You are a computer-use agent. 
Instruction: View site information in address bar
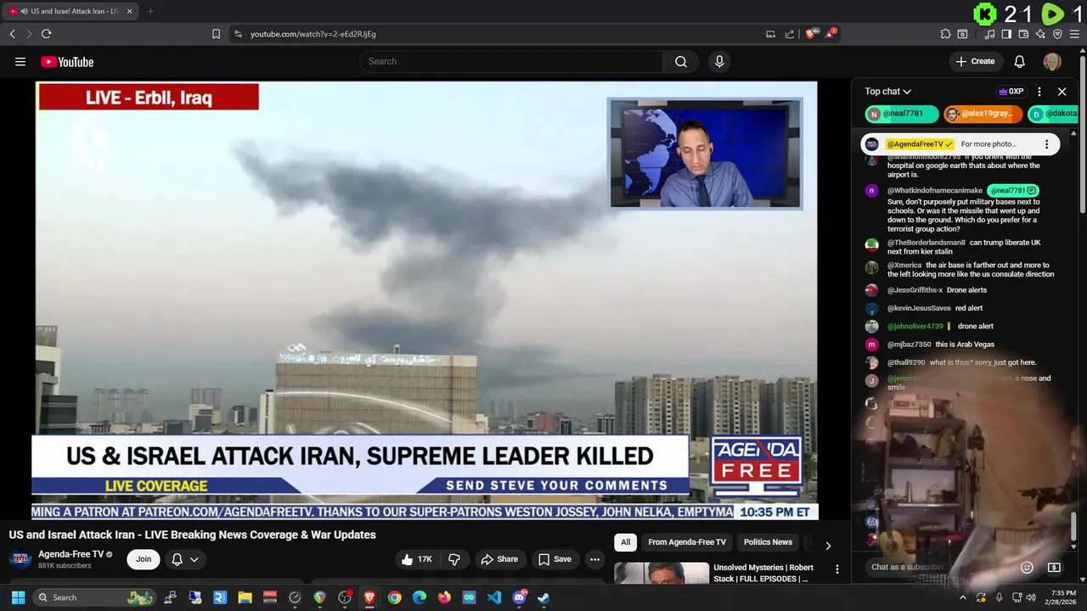[x=238, y=34]
